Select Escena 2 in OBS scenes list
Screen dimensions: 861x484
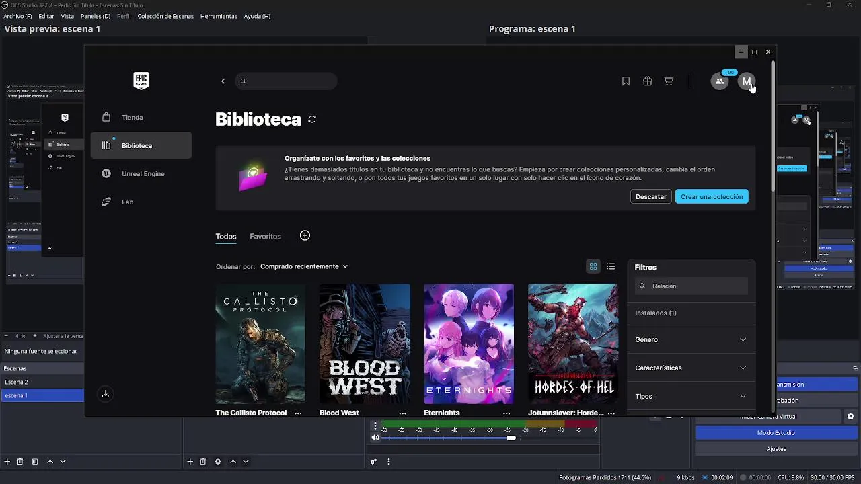42,382
